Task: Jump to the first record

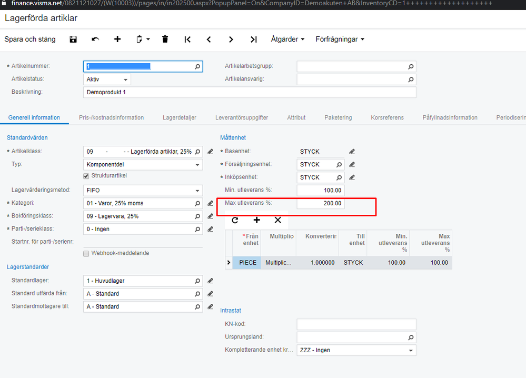Action: [x=187, y=39]
